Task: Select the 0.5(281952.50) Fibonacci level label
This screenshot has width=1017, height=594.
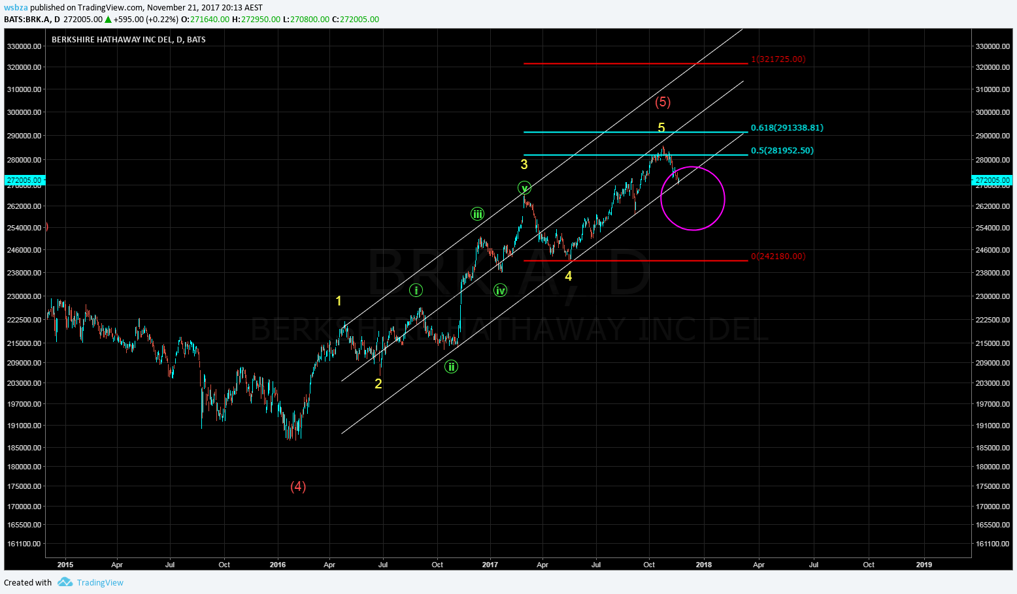Action: (782, 151)
